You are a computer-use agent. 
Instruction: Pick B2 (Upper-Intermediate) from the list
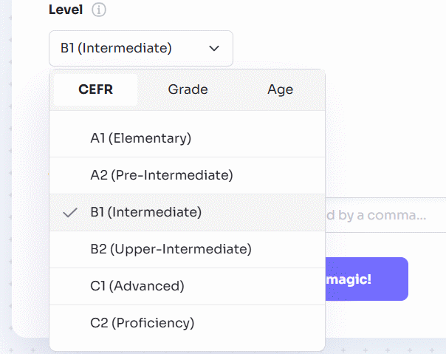pyautogui.click(x=171, y=249)
